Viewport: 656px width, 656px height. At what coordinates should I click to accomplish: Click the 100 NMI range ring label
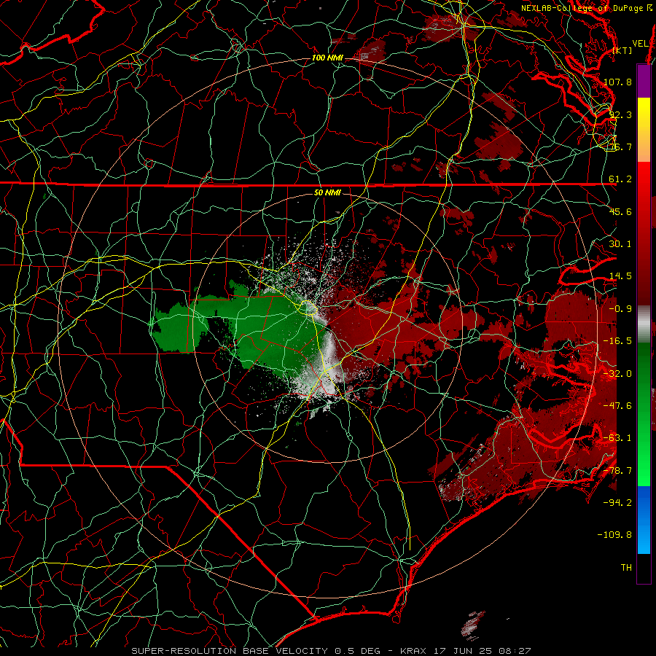click(327, 58)
